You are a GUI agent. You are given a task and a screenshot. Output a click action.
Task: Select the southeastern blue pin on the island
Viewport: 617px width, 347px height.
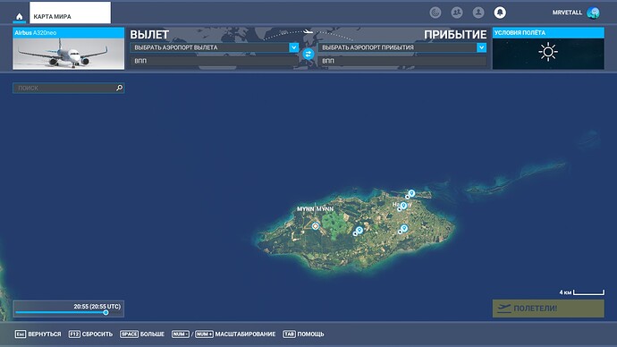click(403, 228)
